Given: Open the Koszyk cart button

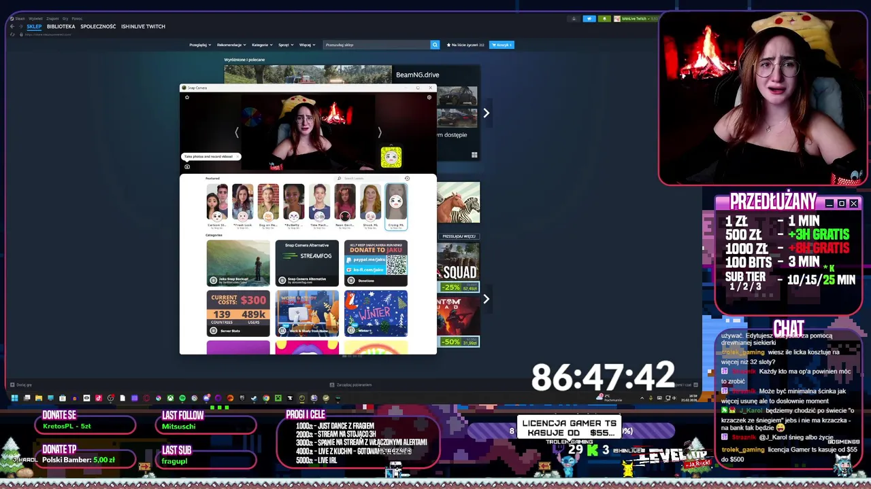Looking at the screenshot, I should [502, 45].
